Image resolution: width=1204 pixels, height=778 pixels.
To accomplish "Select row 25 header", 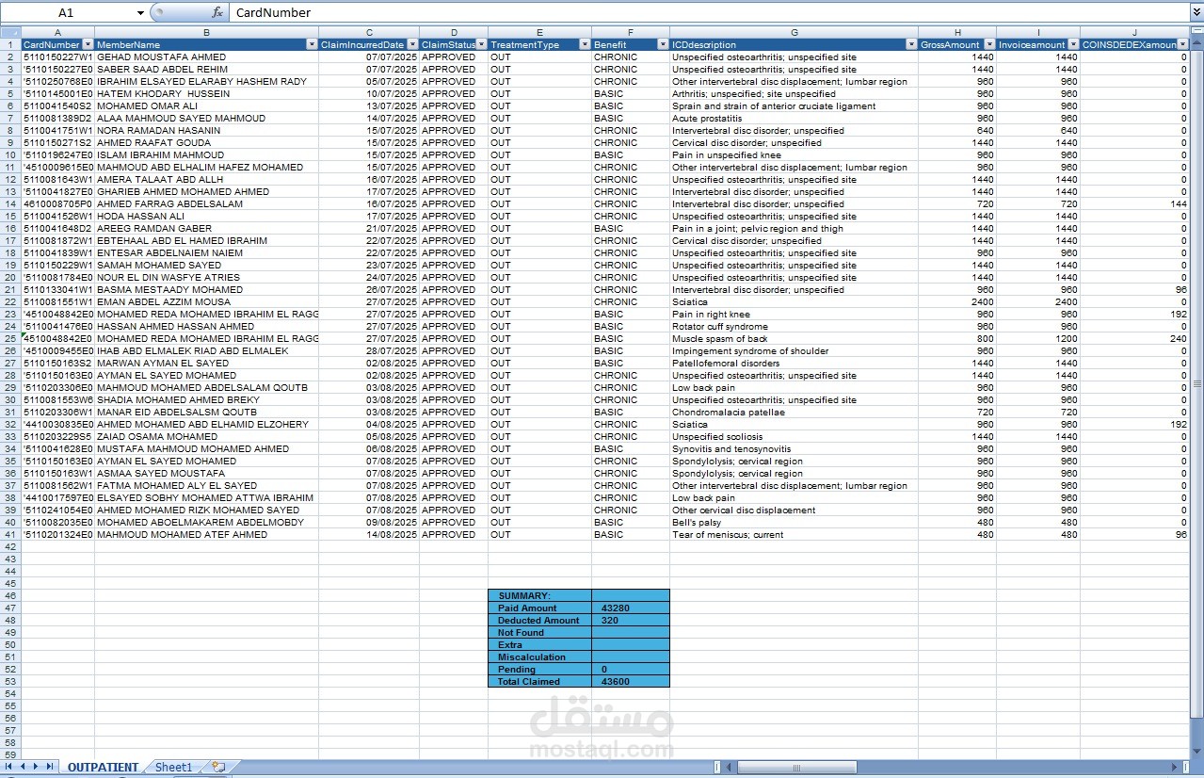I will 10,338.
